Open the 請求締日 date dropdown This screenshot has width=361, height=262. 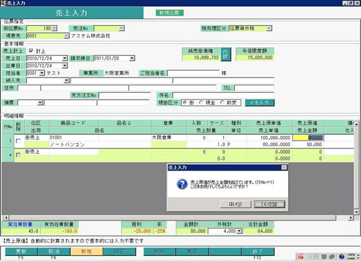point(132,58)
